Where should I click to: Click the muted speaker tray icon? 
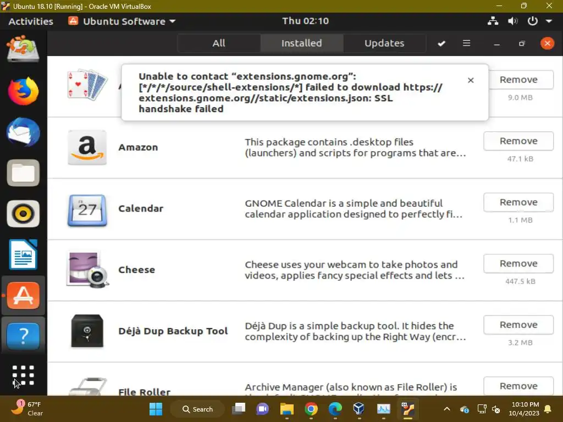(496, 409)
